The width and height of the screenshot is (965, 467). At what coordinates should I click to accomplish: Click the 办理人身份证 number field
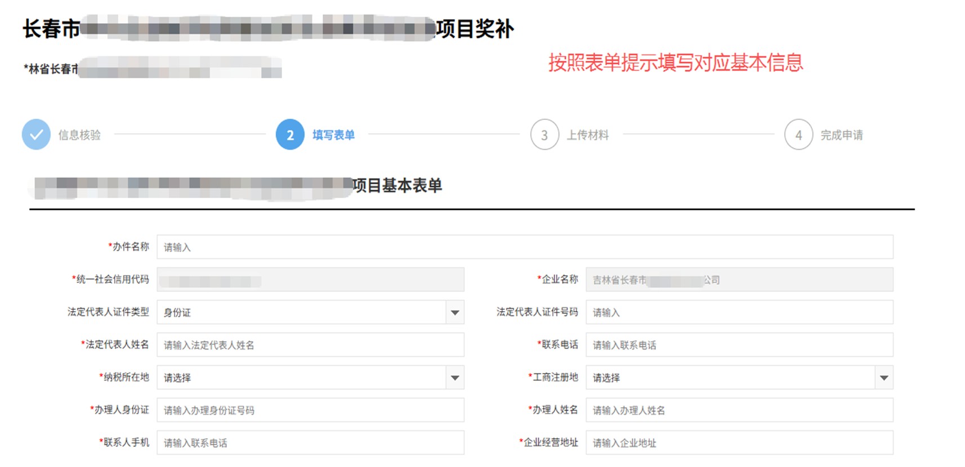pyautogui.click(x=310, y=410)
